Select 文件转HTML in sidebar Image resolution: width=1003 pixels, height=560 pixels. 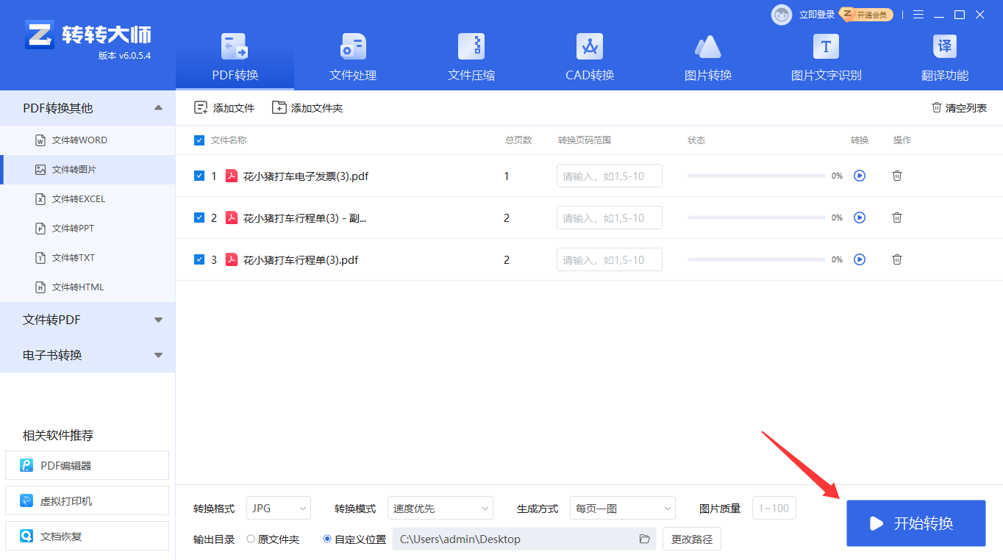(x=88, y=287)
